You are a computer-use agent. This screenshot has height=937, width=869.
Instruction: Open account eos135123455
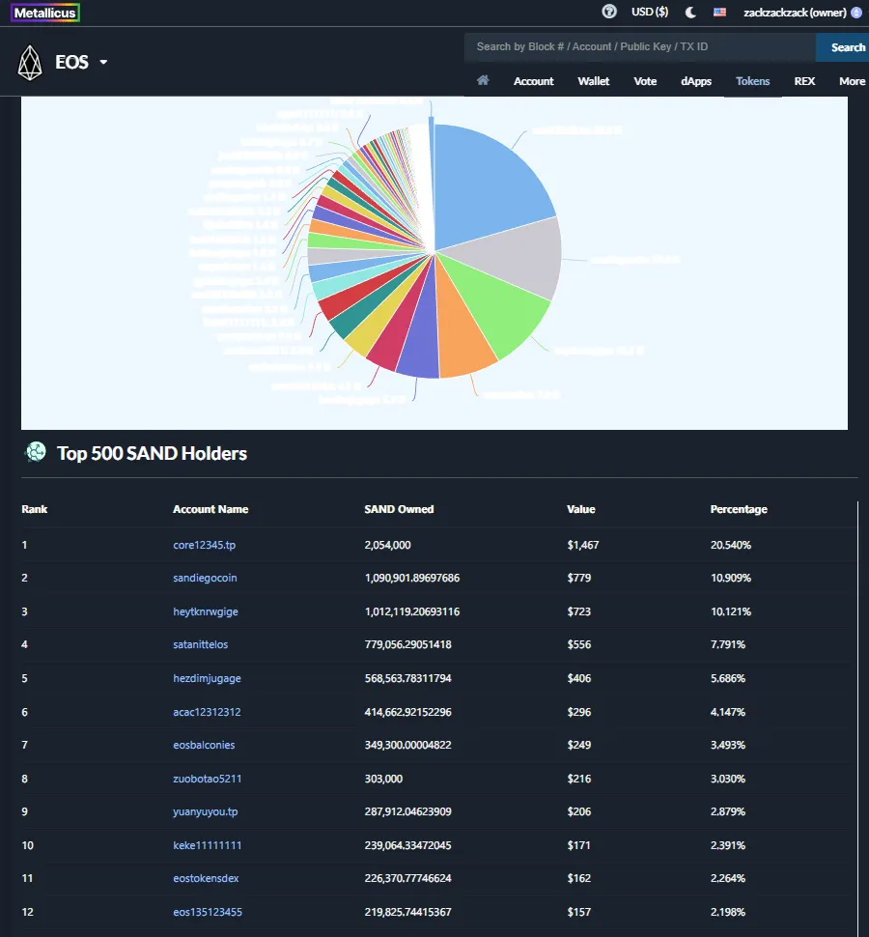pyautogui.click(x=208, y=912)
